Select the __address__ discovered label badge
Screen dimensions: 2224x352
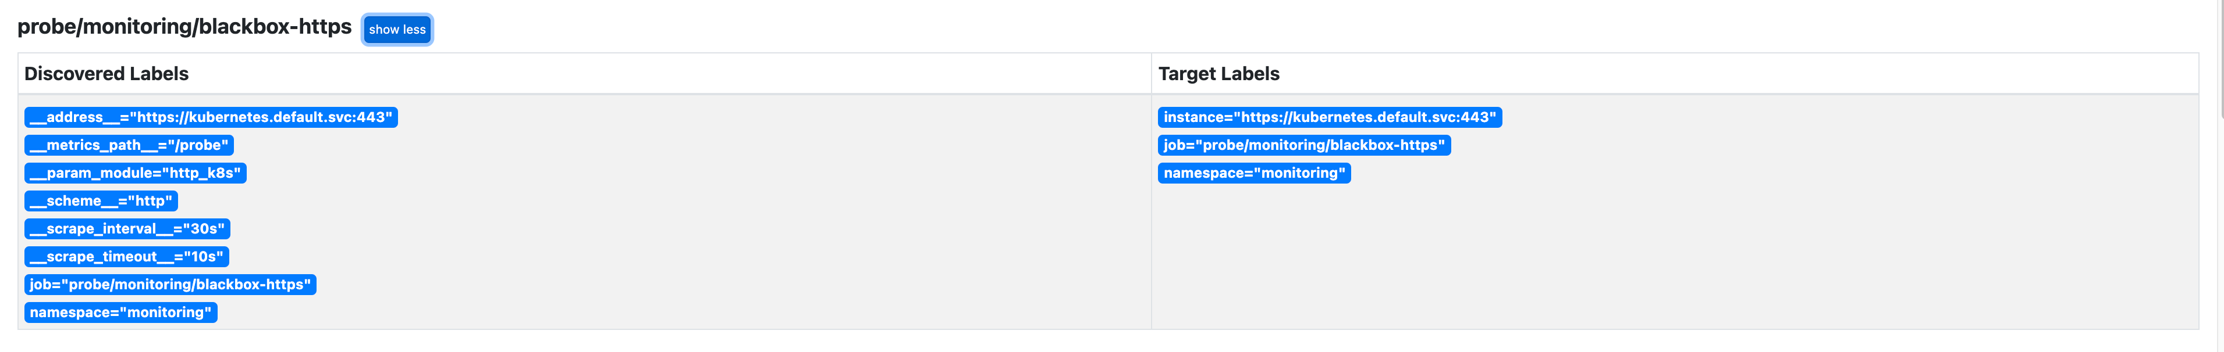(x=211, y=117)
